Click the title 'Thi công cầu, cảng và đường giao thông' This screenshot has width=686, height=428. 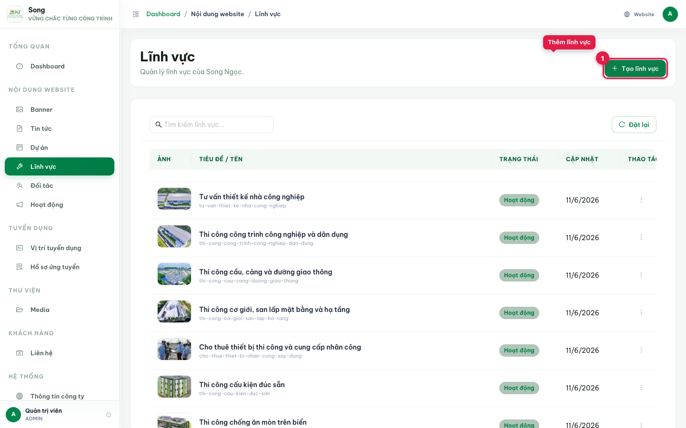tap(266, 272)
